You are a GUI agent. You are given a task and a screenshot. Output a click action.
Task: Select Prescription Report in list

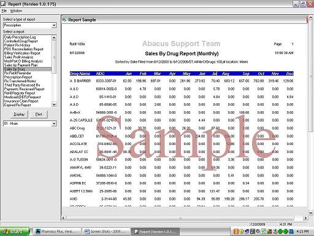18,77
